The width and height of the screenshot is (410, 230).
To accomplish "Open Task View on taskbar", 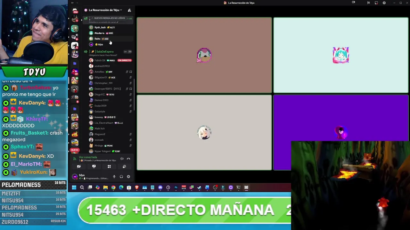I will 90,188.
